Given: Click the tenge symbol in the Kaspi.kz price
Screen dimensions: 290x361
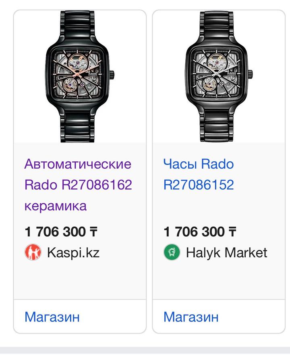Looking at the screenshot, I should coord(93,232).
